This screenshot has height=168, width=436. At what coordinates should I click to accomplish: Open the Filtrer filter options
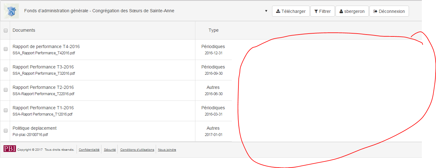pyautogui.click(x=322, y=11)
